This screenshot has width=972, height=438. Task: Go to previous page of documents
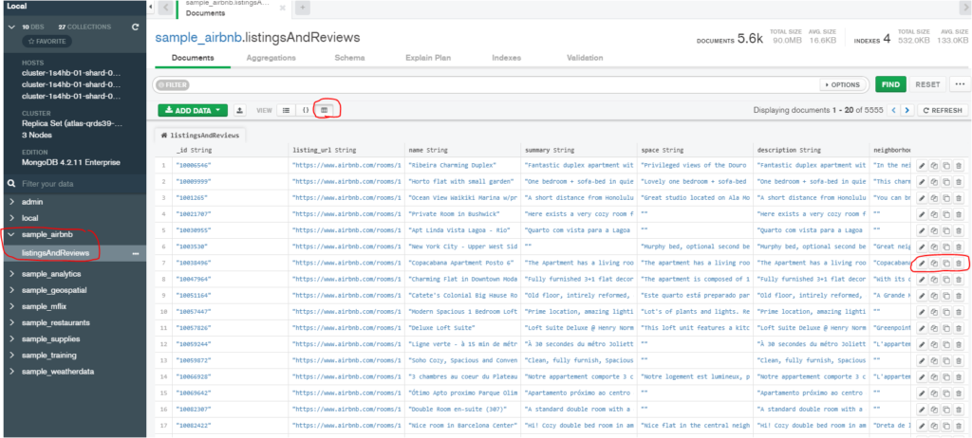point(894,110)
